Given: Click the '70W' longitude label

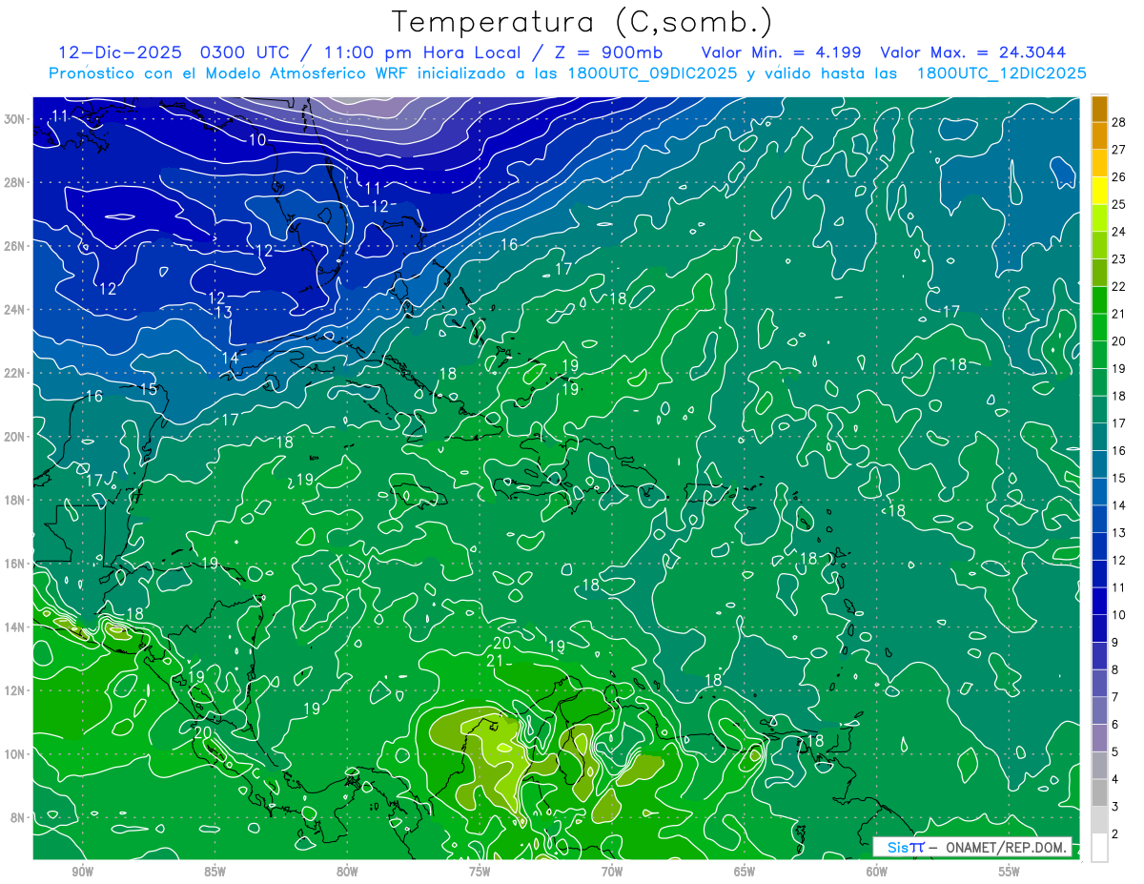Looking at the screenshot, I should [x=612, y=873].
